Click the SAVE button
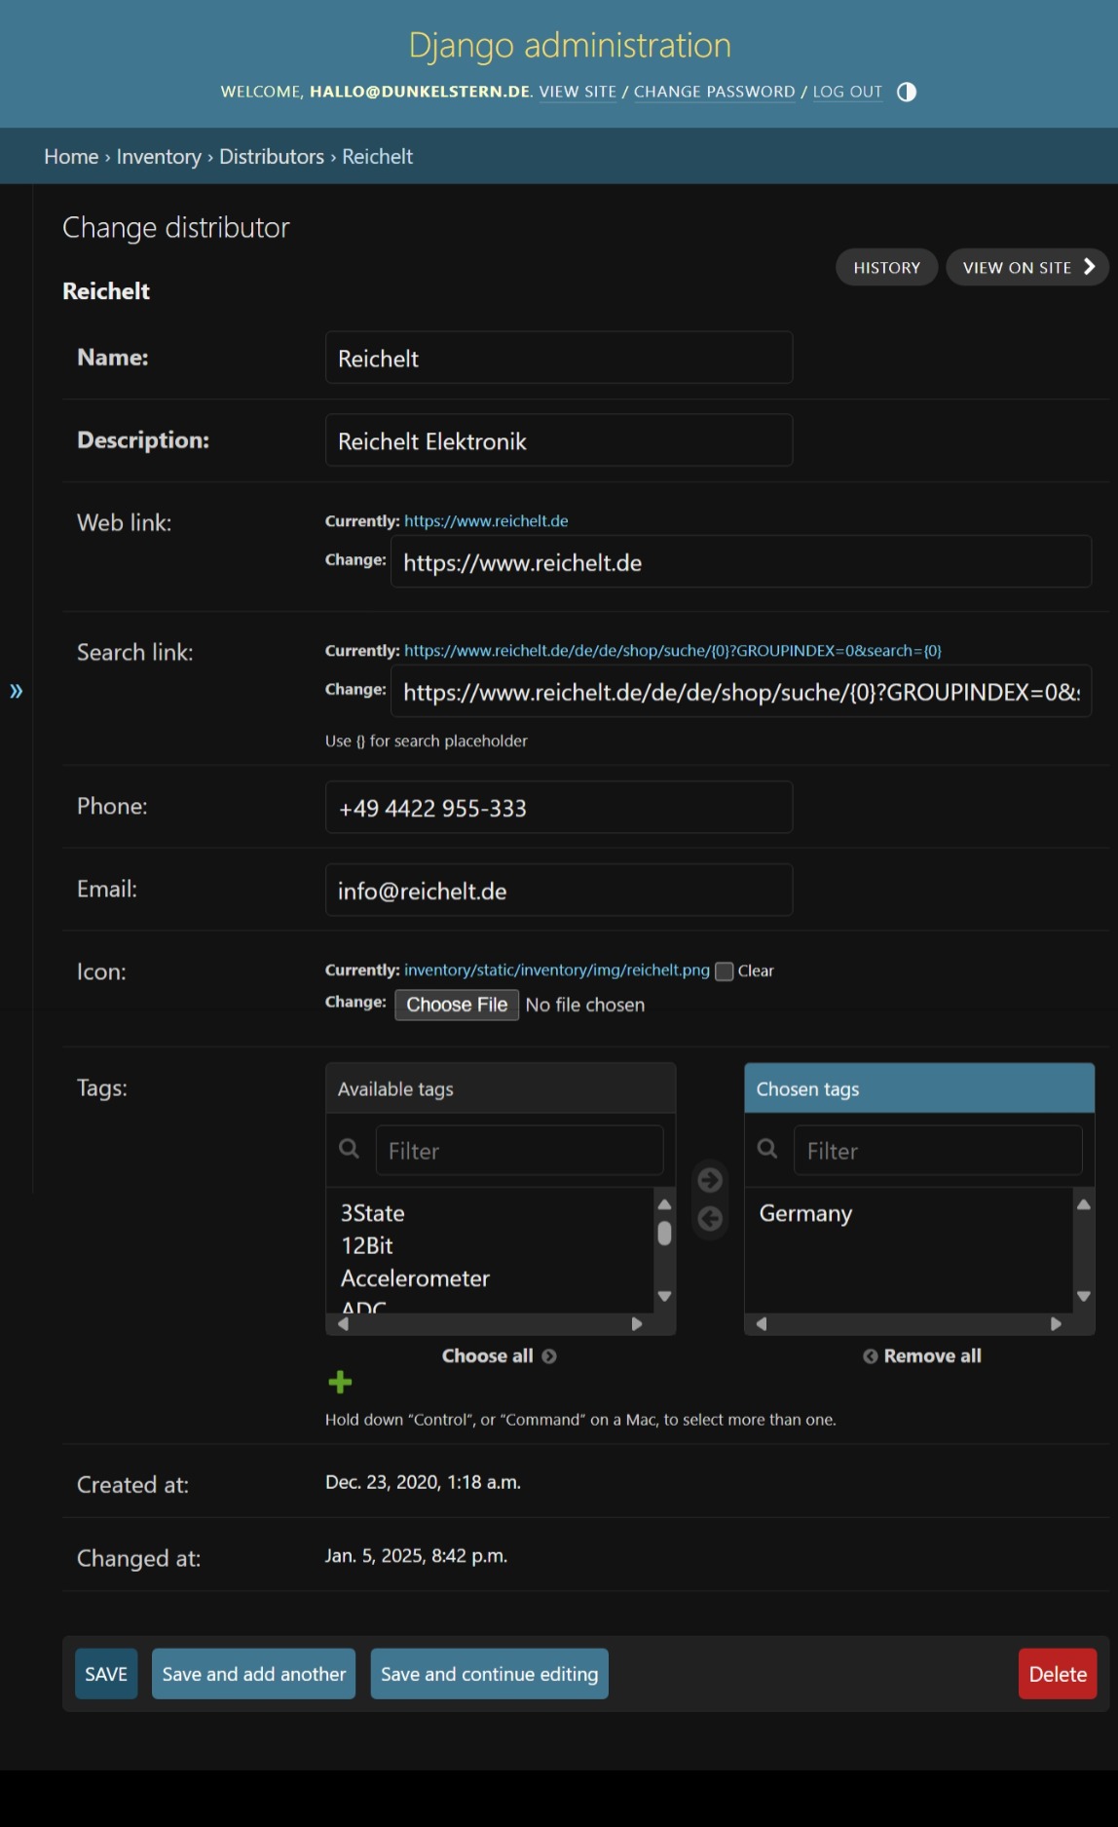 click(x=106, y=1673)
